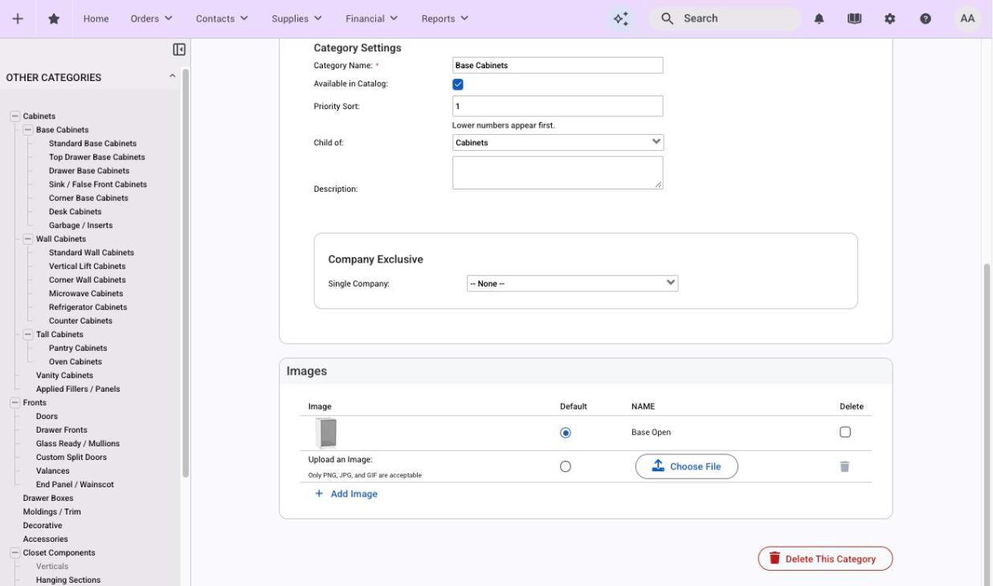Click the Category Name input field
The width and height of the screenshot is (993, 586).
pyautogui.click(x=558, y=65)
